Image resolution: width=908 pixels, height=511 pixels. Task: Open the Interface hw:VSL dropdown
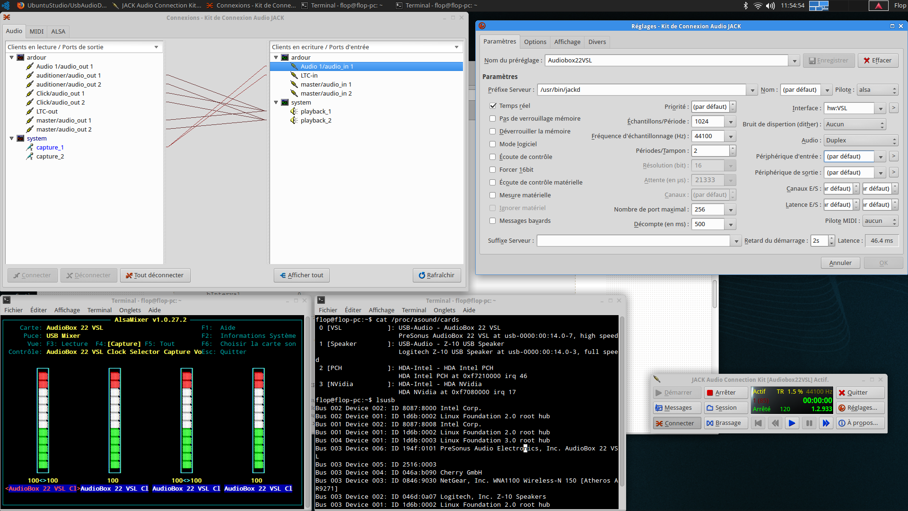pyautogui.click(x=880, y=109)
